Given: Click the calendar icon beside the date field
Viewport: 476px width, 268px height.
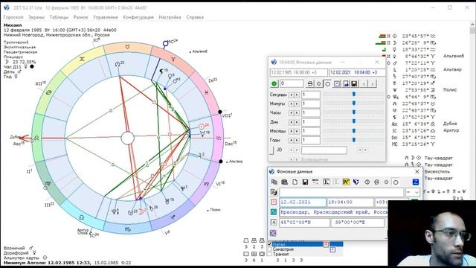Looking at the screenshot, I should (273, 202).
